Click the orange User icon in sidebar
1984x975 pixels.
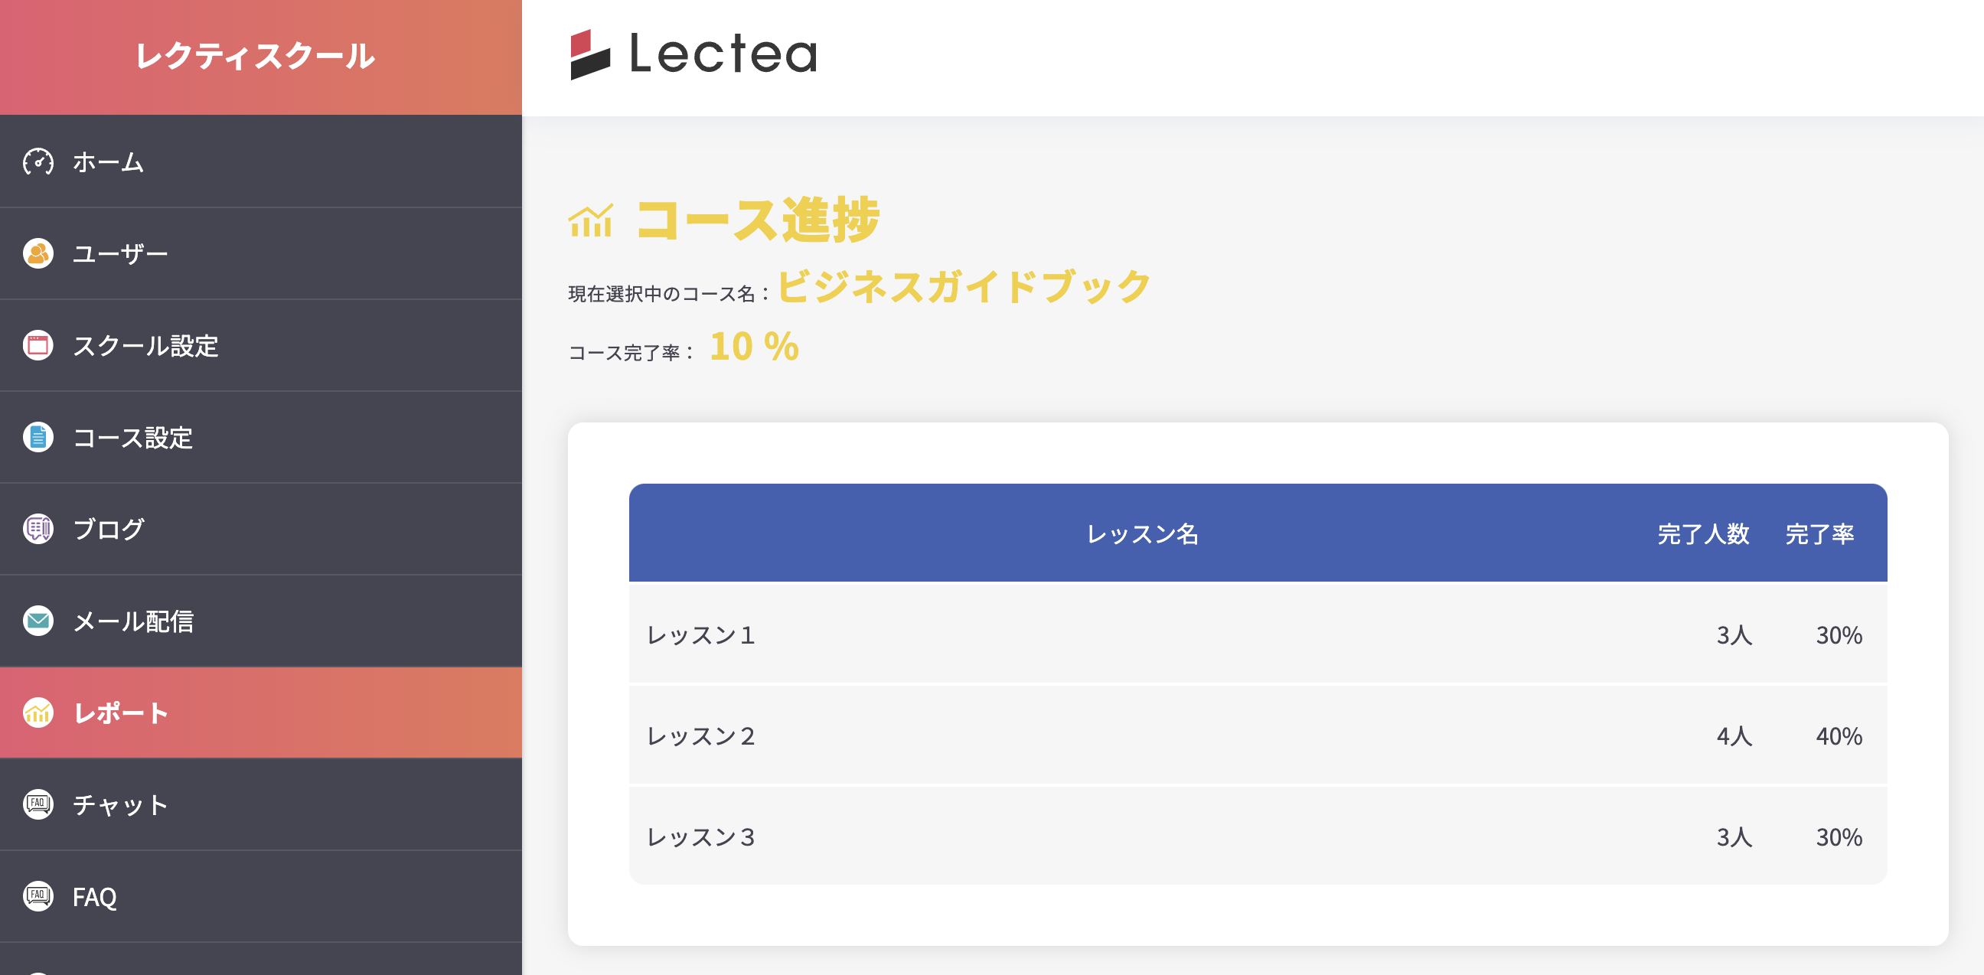38,253
